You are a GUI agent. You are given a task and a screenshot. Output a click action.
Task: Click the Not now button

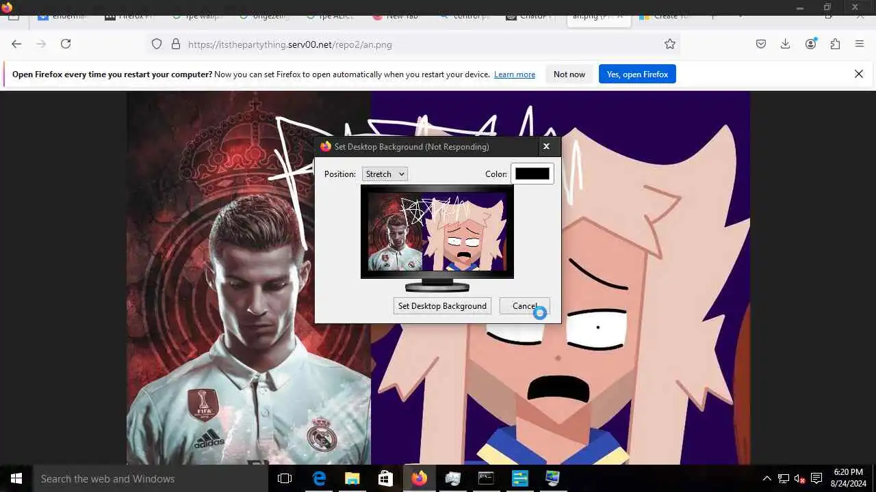click(569, 74)
